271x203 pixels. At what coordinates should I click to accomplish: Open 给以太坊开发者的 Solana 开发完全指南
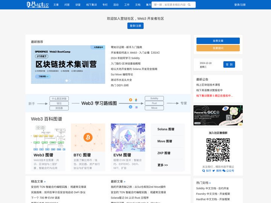(134, 69)
